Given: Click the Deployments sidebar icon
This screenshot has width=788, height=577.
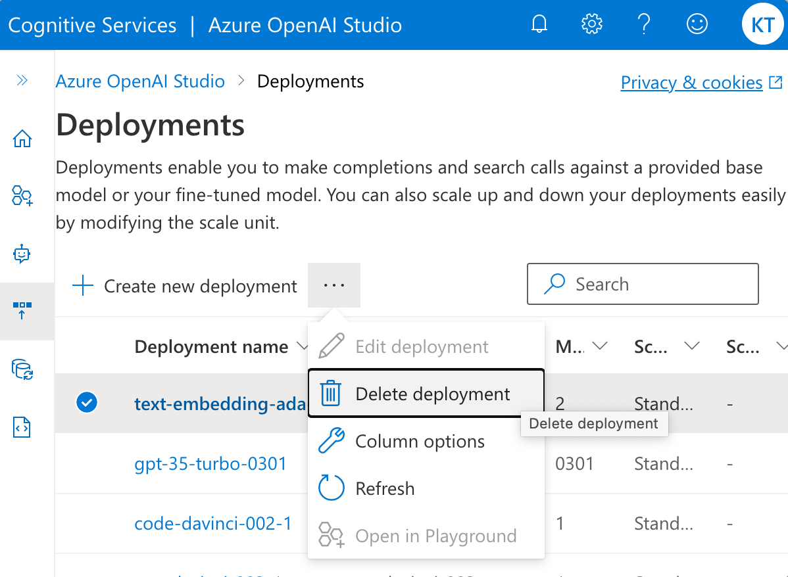Looking at the screenshot, I should [x=22, y=311].
